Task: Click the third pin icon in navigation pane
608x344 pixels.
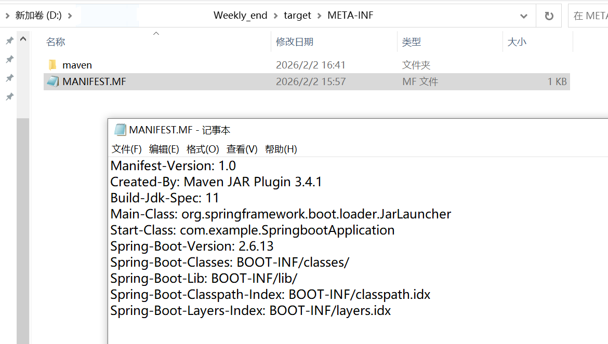Action: [10, 78]
